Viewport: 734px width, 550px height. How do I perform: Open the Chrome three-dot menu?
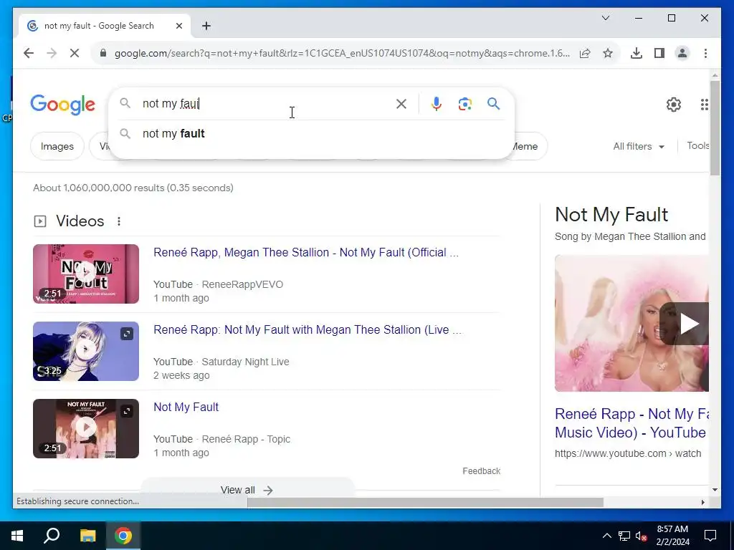coord(705,53)
